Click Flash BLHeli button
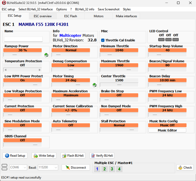Screen dimensions: 196x181 tap(73, 156)
